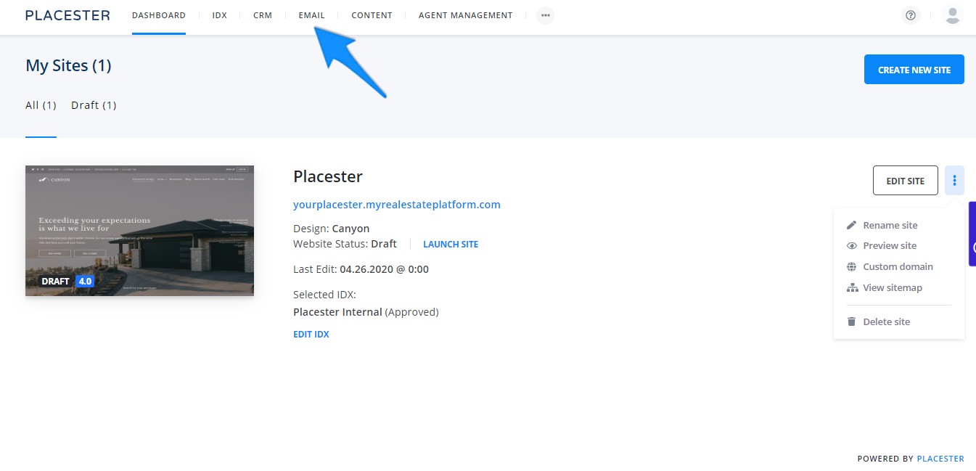Expand the more menu ellipsis in navigation
This screenshot has height=471, width=976.
coord(546,15)
